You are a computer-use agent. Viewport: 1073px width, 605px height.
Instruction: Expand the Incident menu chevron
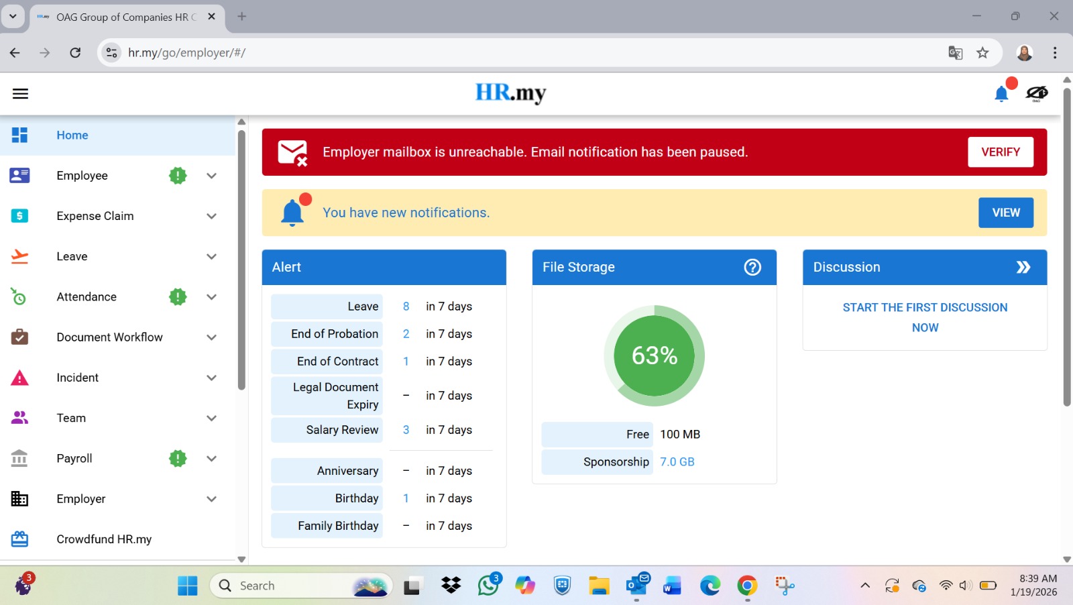pyautogui.click(x=211, y=378)
